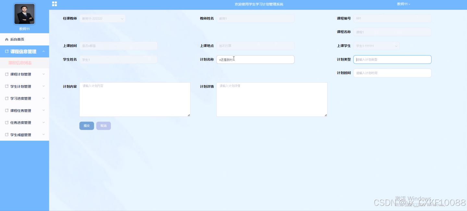Open 学习进度管理 menu item
467x211 pixels.
click(x=24, y=98)
